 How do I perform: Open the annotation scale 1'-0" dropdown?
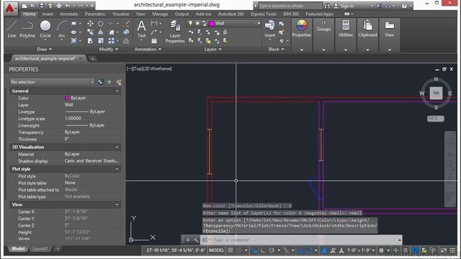click(361, 250)
